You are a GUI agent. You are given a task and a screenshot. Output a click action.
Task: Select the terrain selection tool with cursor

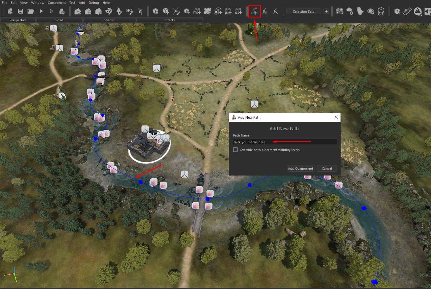click(x=78, y=11)
